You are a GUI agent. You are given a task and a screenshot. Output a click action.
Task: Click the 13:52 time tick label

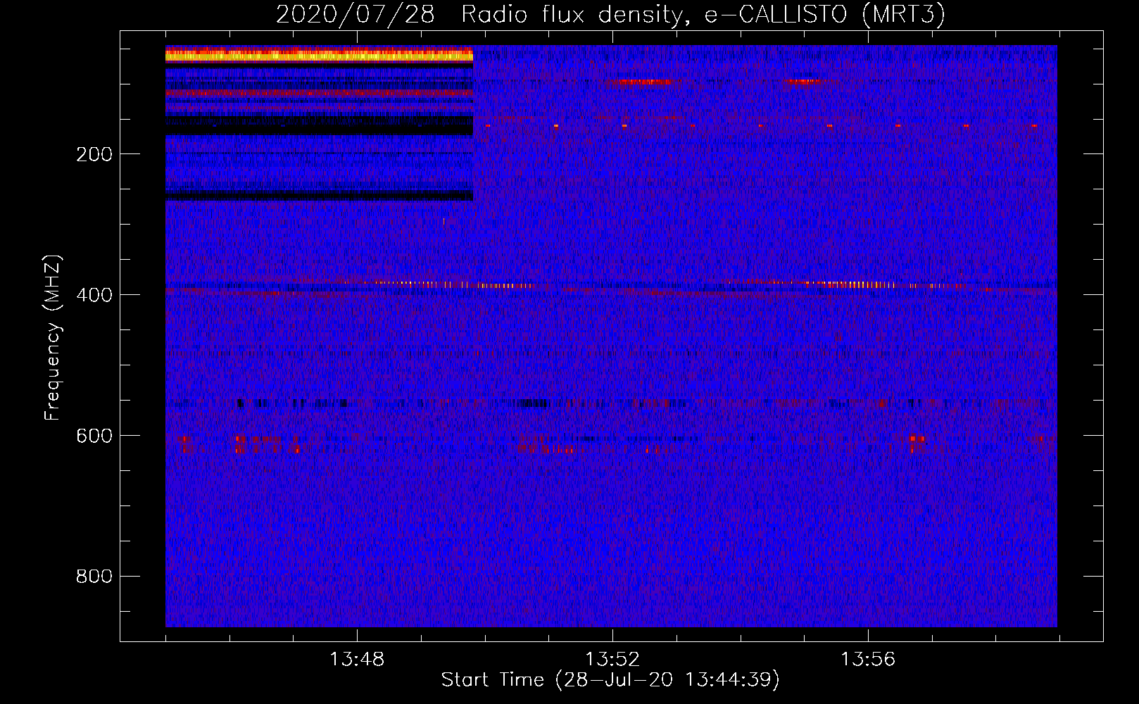pyautogui.click(x=612, y=659)
